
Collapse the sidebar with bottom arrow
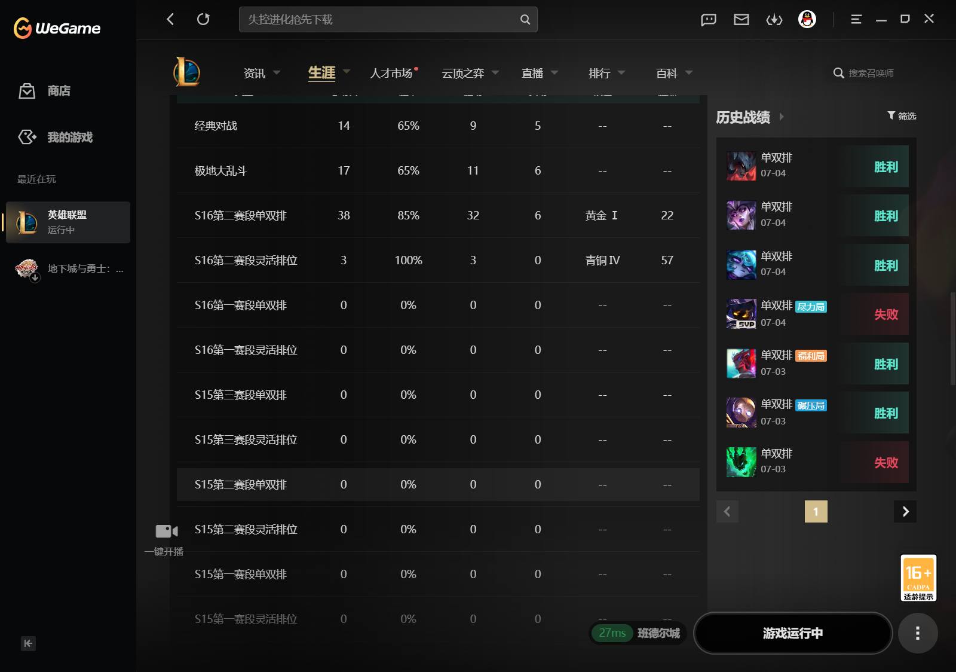point(28,643)
